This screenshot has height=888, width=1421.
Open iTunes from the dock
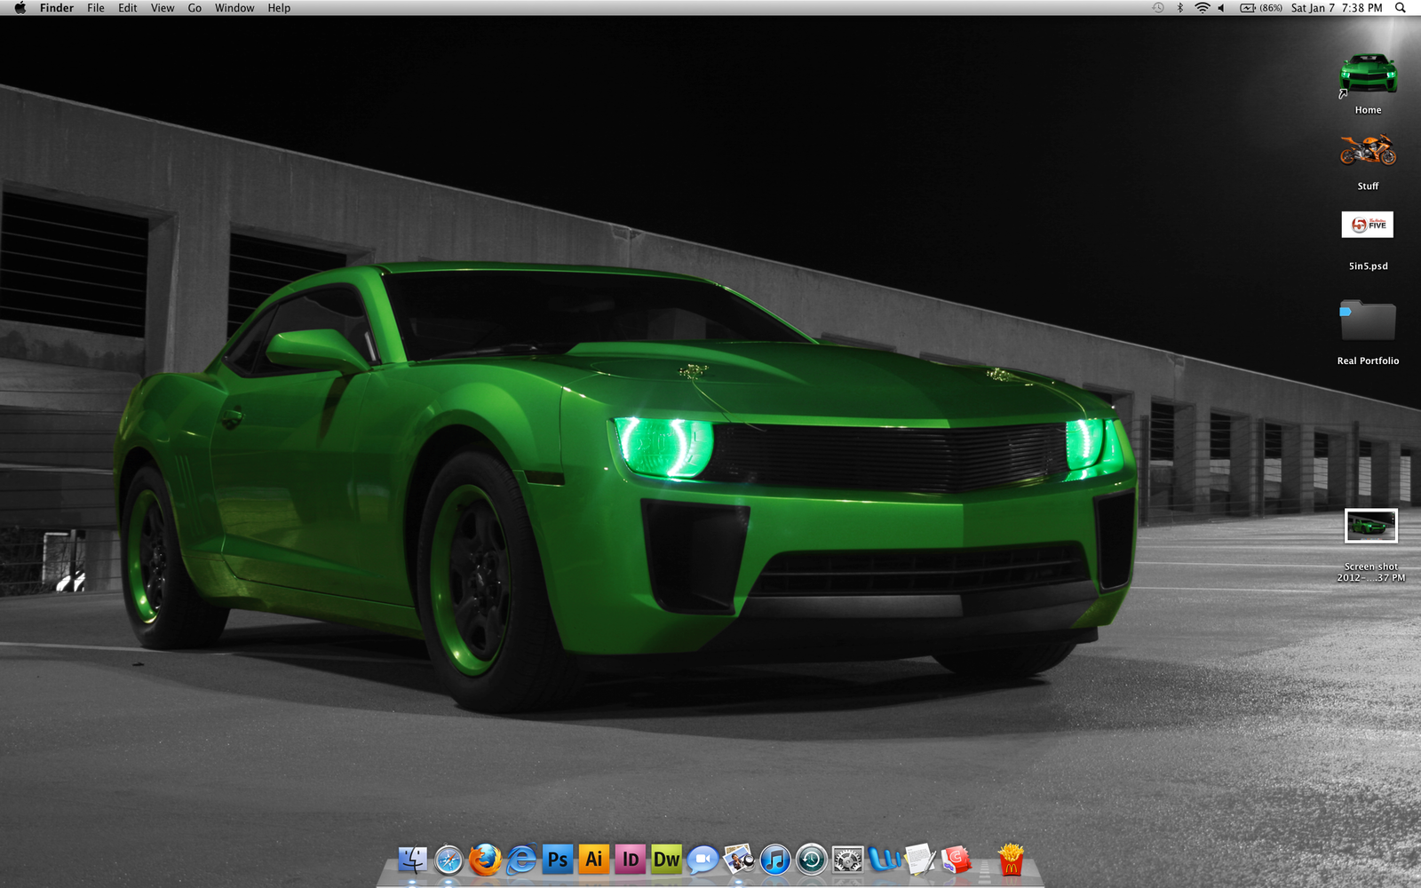(x=775, y=860)
